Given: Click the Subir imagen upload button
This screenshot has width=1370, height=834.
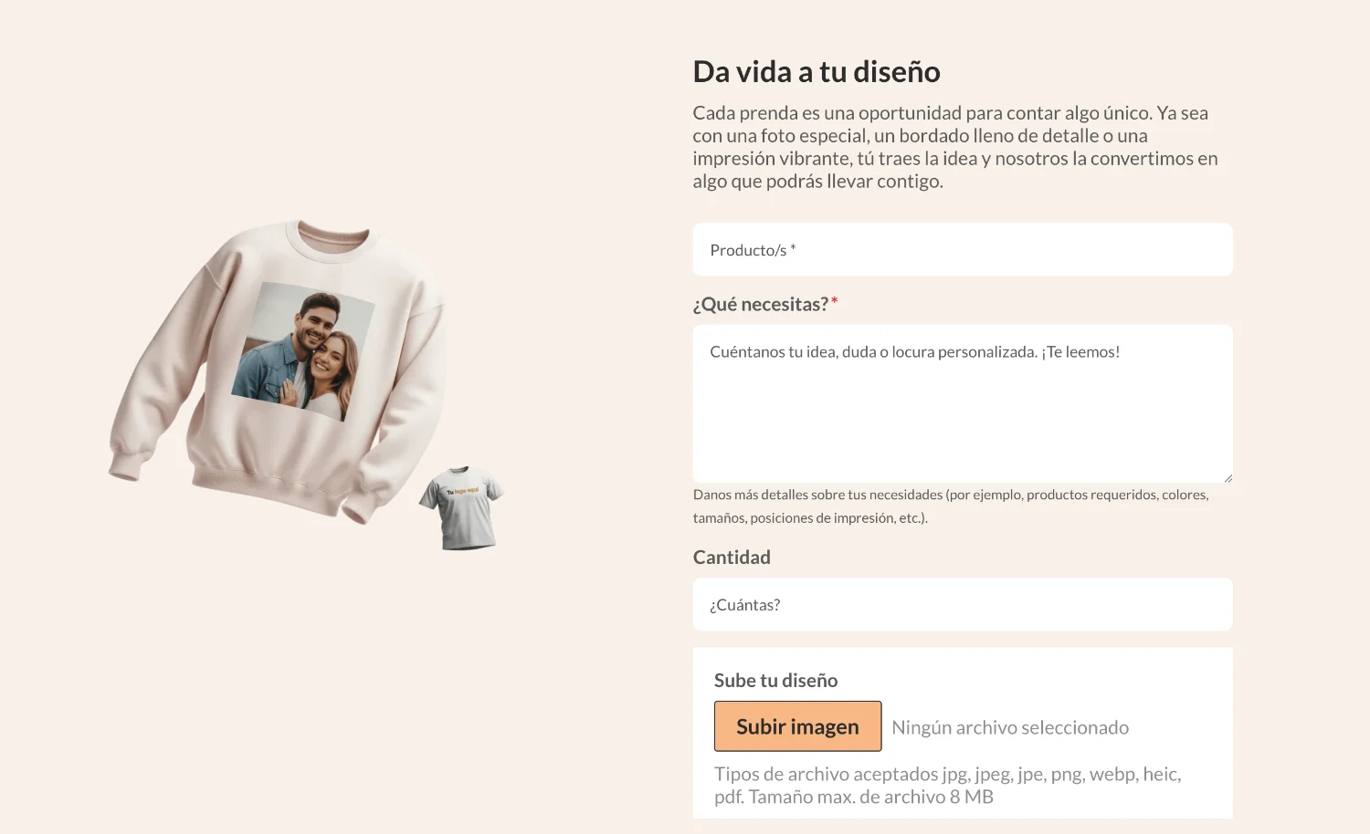Looking at the screenshot, I should tap(797, 726).
